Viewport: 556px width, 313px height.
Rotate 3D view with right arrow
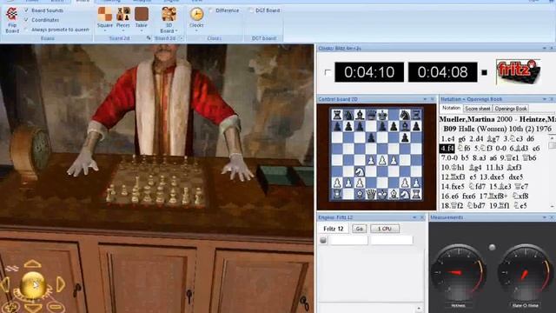[61, 284]
